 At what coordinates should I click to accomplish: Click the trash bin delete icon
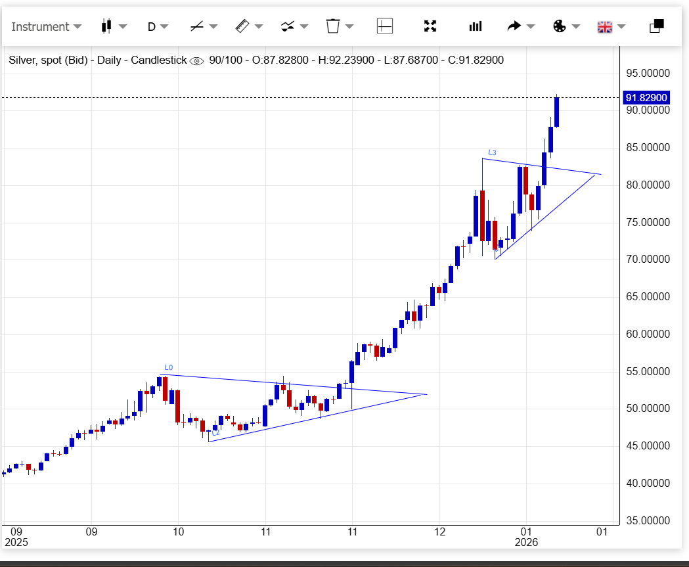pyautogui.click(x=333, y=26)
